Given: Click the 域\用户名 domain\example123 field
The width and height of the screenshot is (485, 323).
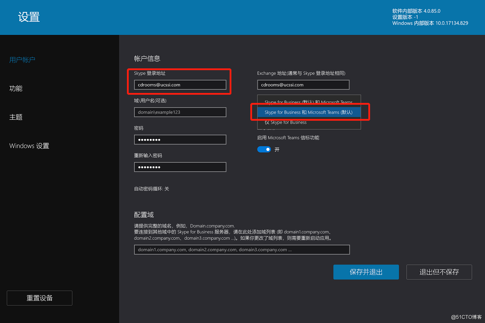Looking at the screenshot, I should tap(180, 112).
